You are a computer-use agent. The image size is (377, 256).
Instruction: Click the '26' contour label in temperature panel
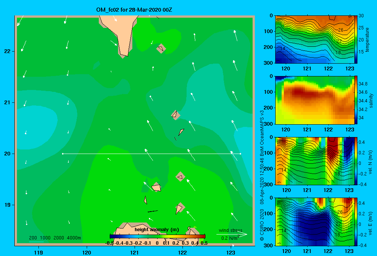(340, 30)
